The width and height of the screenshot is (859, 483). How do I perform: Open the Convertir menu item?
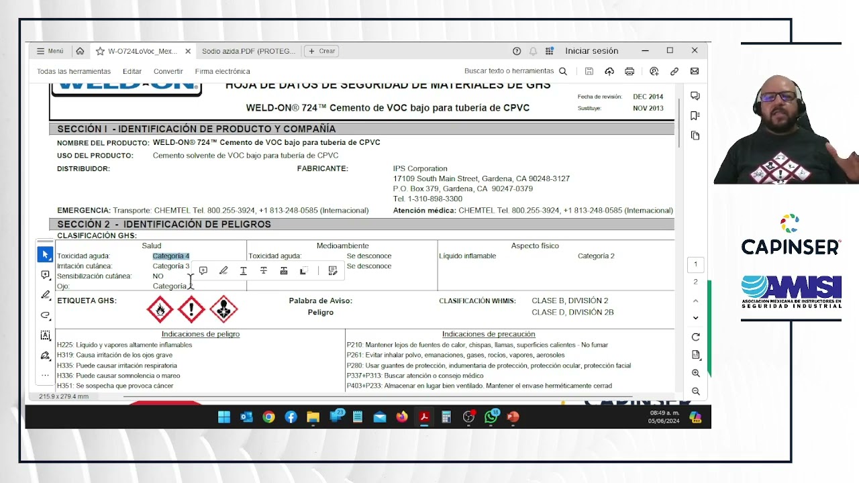(x=168, y=71)
